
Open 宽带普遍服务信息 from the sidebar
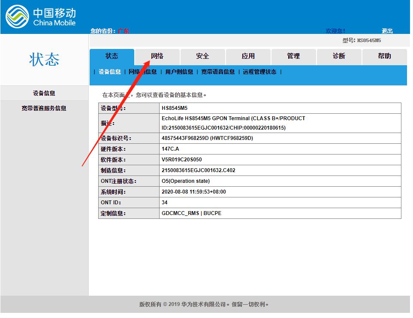44,108
